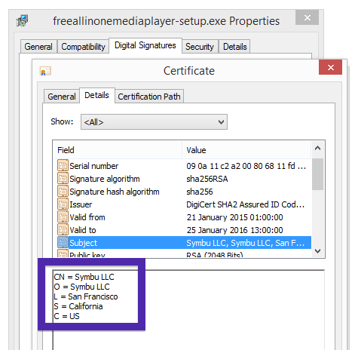The width and height of the screenshot is (355, 350).
Task: Click the Value column header
Action: [x=246, y=150]
